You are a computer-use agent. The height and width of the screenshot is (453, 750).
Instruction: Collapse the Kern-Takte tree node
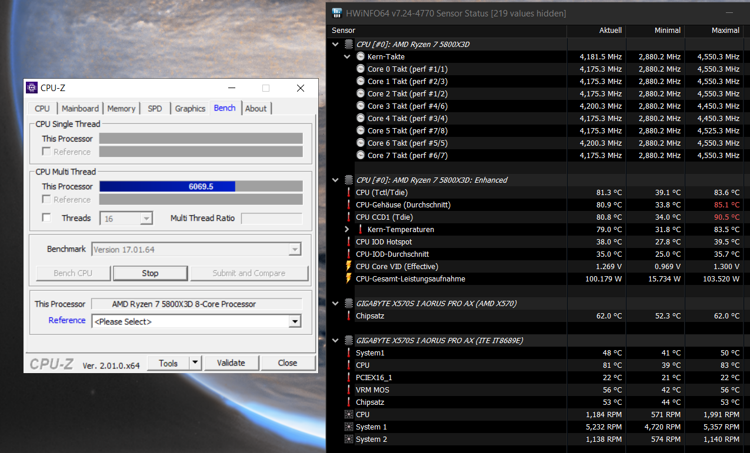click(347, 57)
